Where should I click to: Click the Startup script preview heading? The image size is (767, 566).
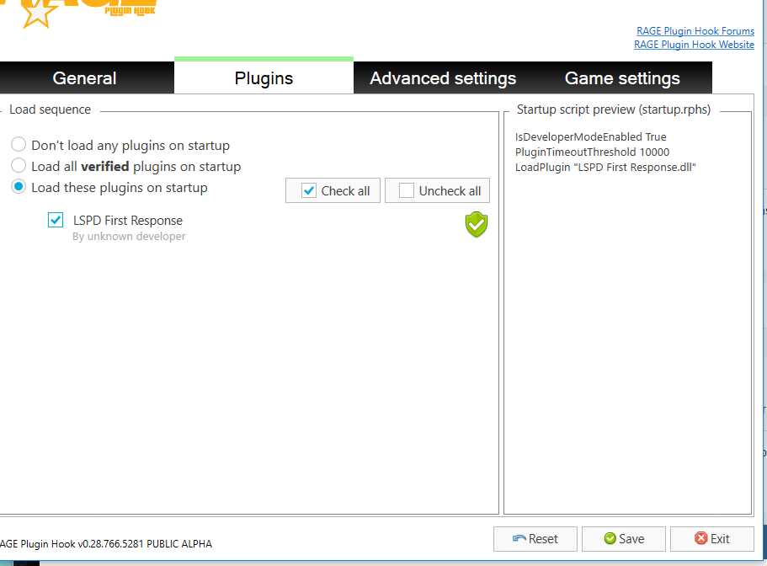click(x=614, y=109)
